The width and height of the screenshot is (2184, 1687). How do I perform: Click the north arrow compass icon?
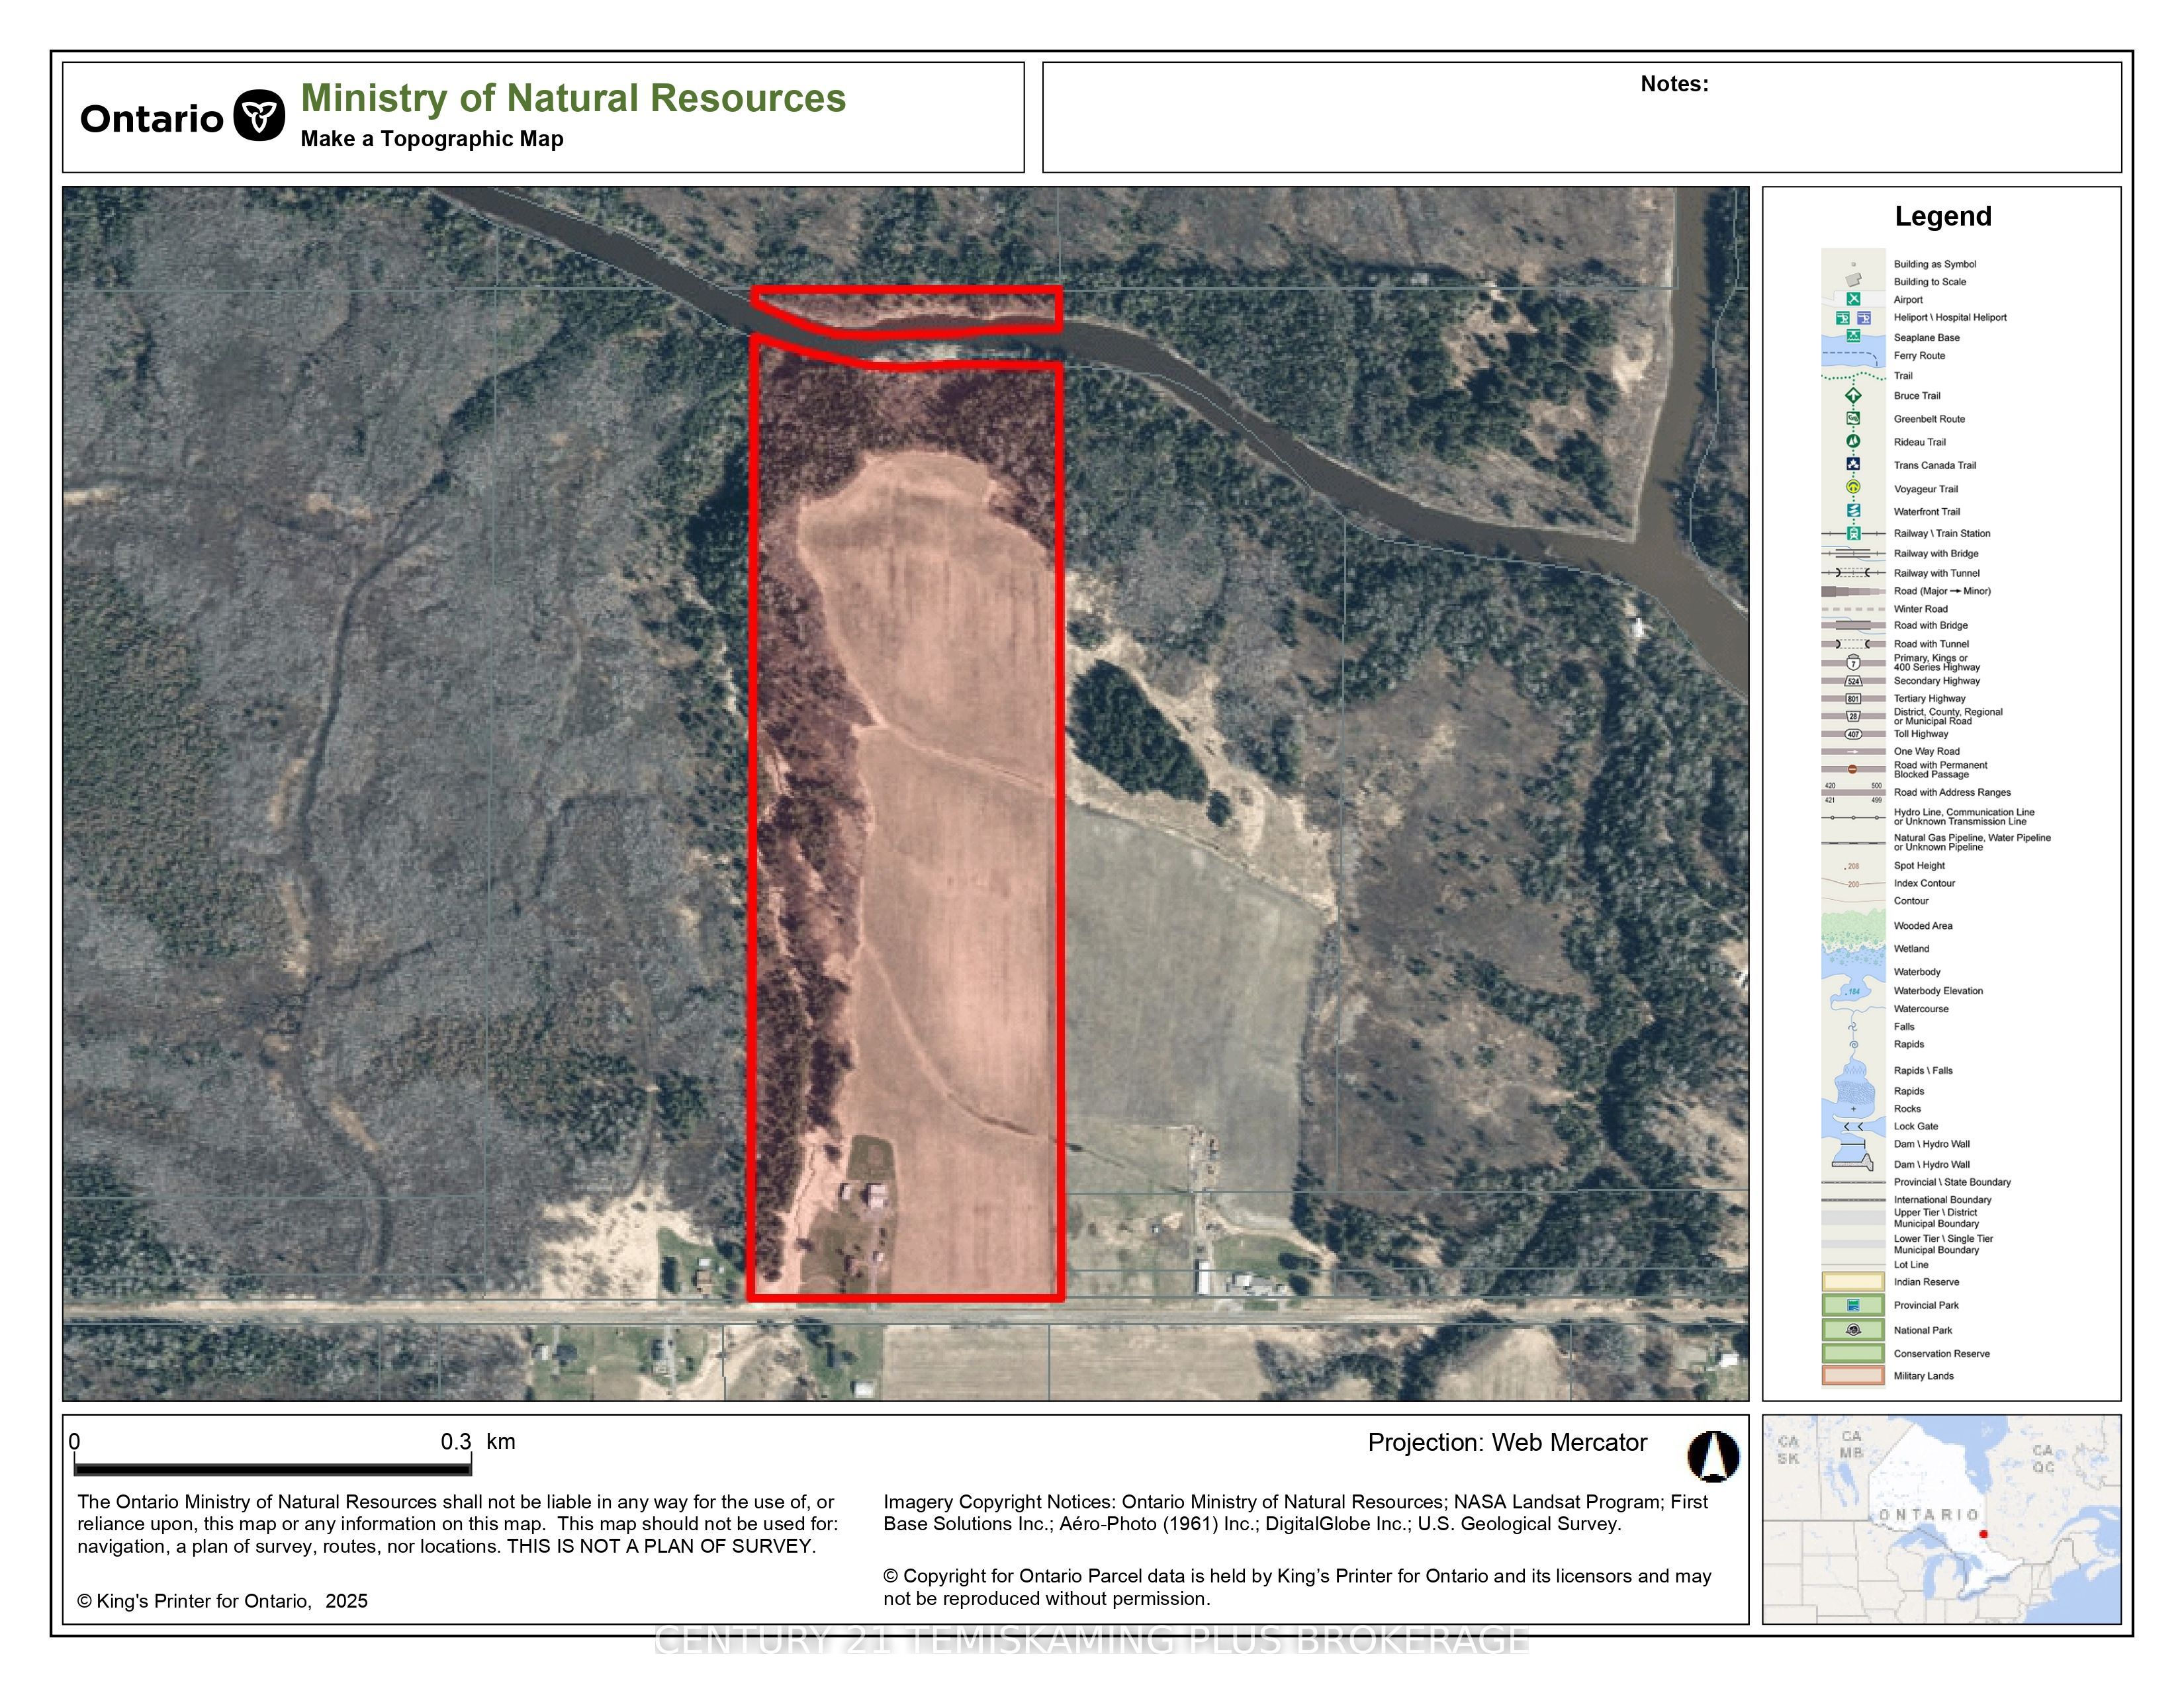[1713, 1455]
